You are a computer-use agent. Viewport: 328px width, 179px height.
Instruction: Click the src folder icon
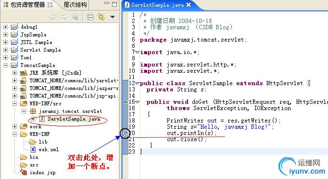click(x=24, y=165)
